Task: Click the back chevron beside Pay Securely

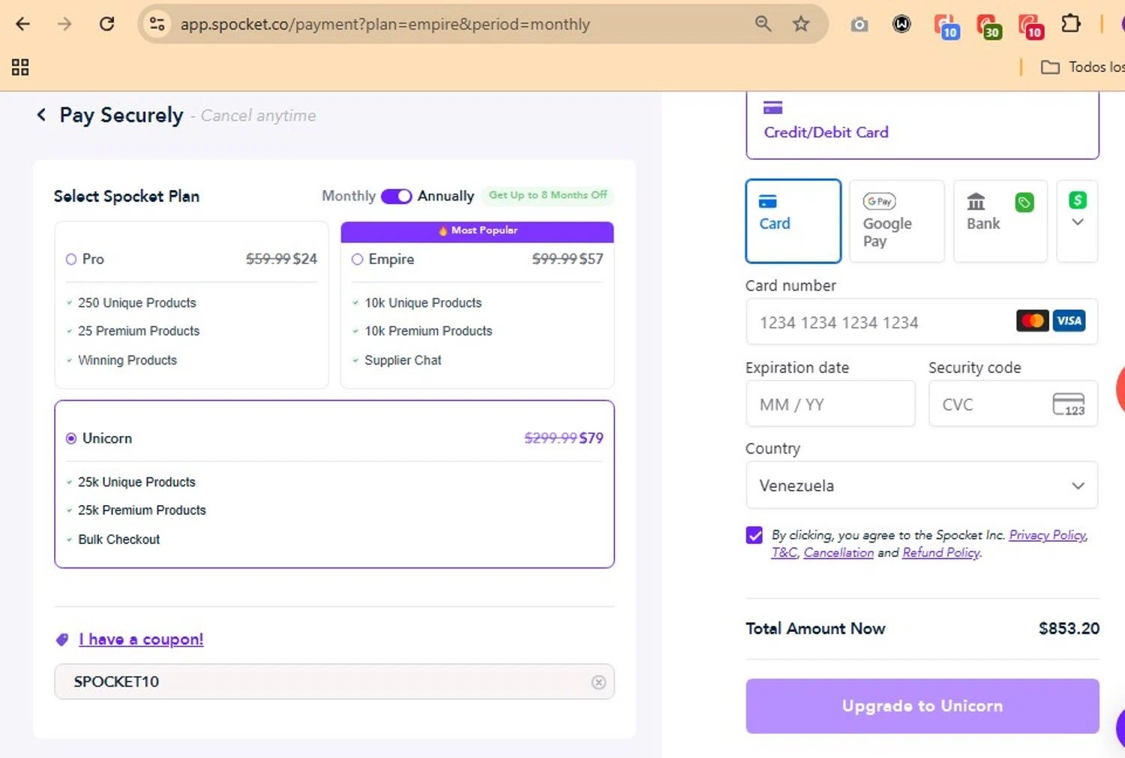Action: coord(41,115)
